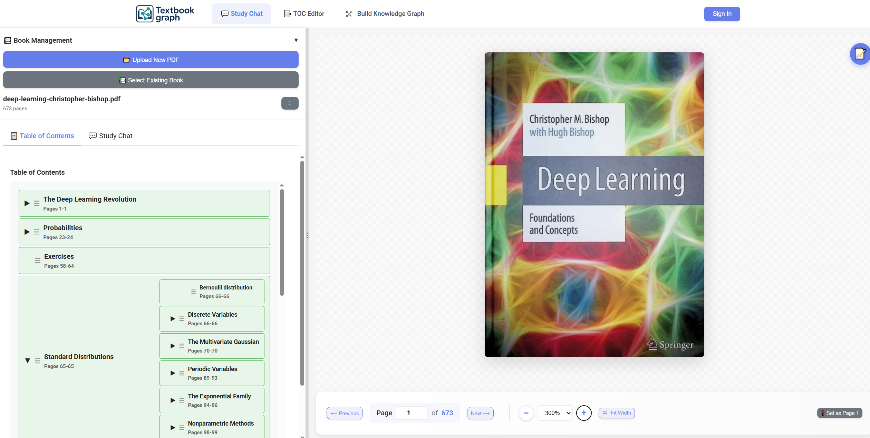Click Set as Page 1 button
This screenshot has width=870, height=438.
click(840, 413)
